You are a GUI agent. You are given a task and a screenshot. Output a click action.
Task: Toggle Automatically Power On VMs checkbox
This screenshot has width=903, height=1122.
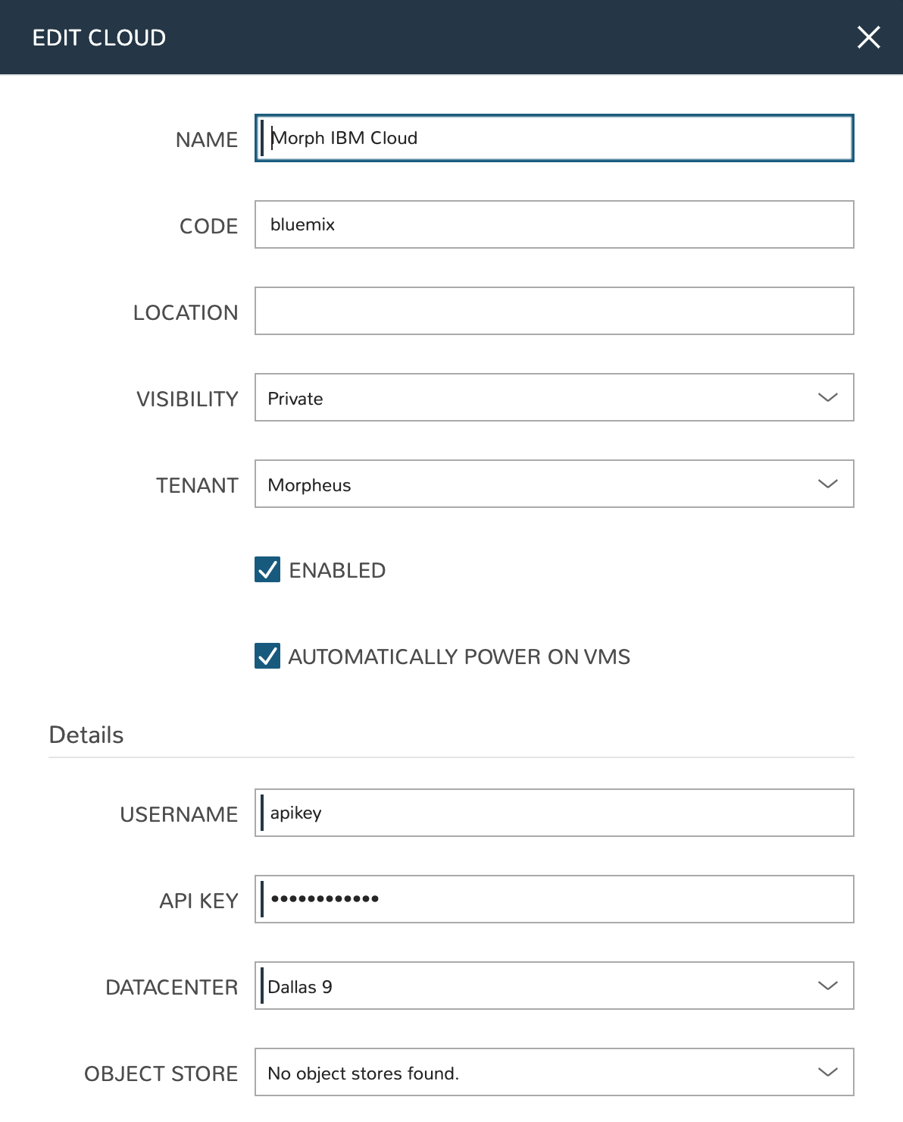(x=267, y=656)
